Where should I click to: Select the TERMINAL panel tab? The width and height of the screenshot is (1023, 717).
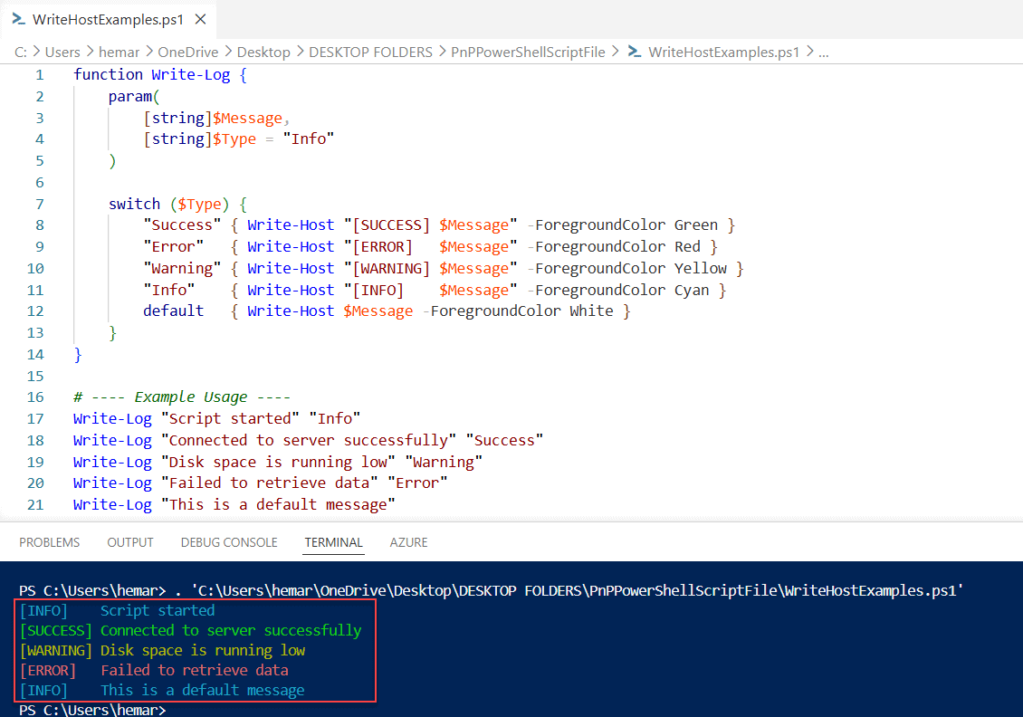pyautogui.click(x=333, y=542)
